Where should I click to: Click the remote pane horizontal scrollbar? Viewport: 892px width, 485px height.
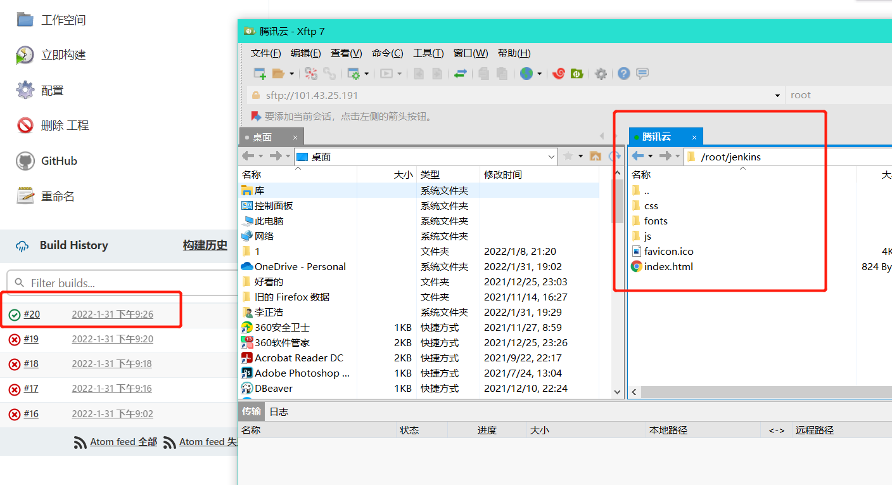(x=766, y=392)
